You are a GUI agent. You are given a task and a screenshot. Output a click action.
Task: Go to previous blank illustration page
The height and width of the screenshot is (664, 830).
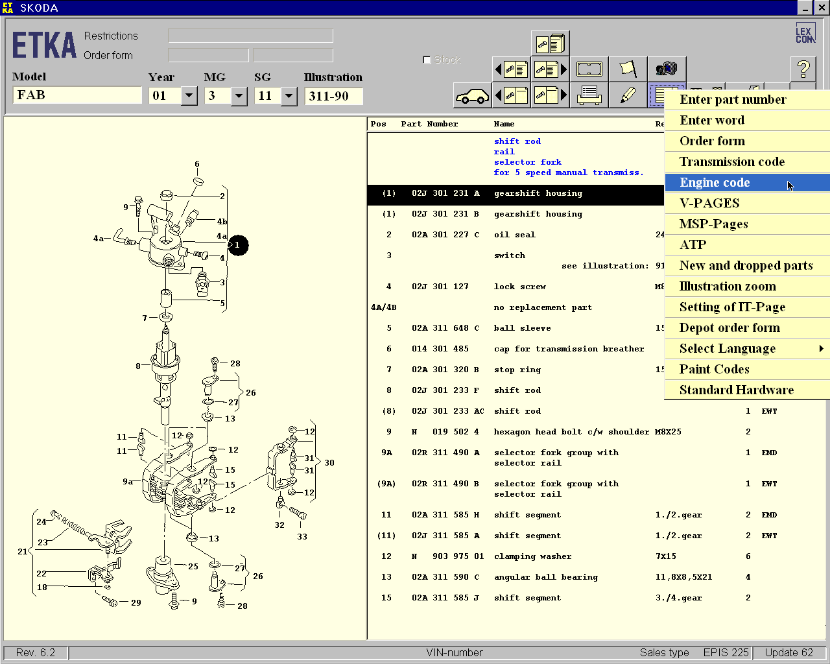click(x=512, y=95)
